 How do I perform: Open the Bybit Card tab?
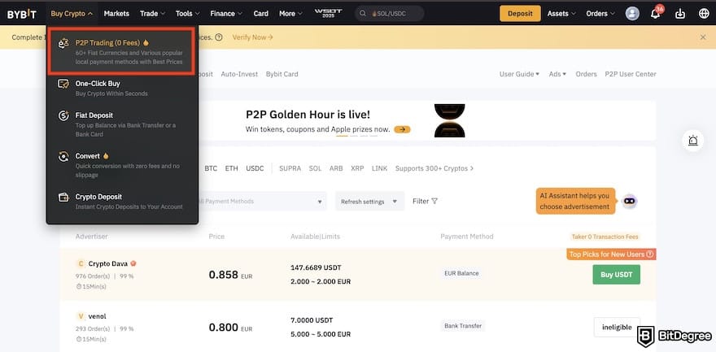coord(282,74)
